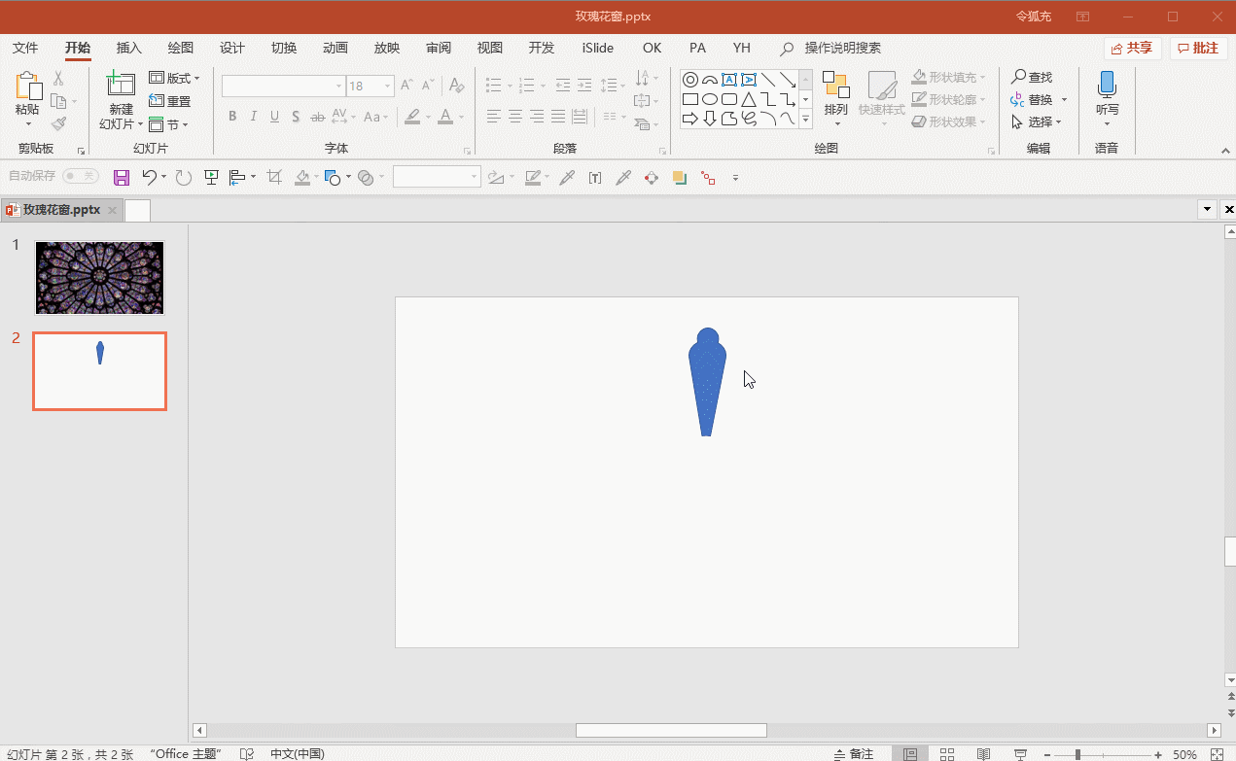Click the Paste (粘贴) button

click(28, 99)
